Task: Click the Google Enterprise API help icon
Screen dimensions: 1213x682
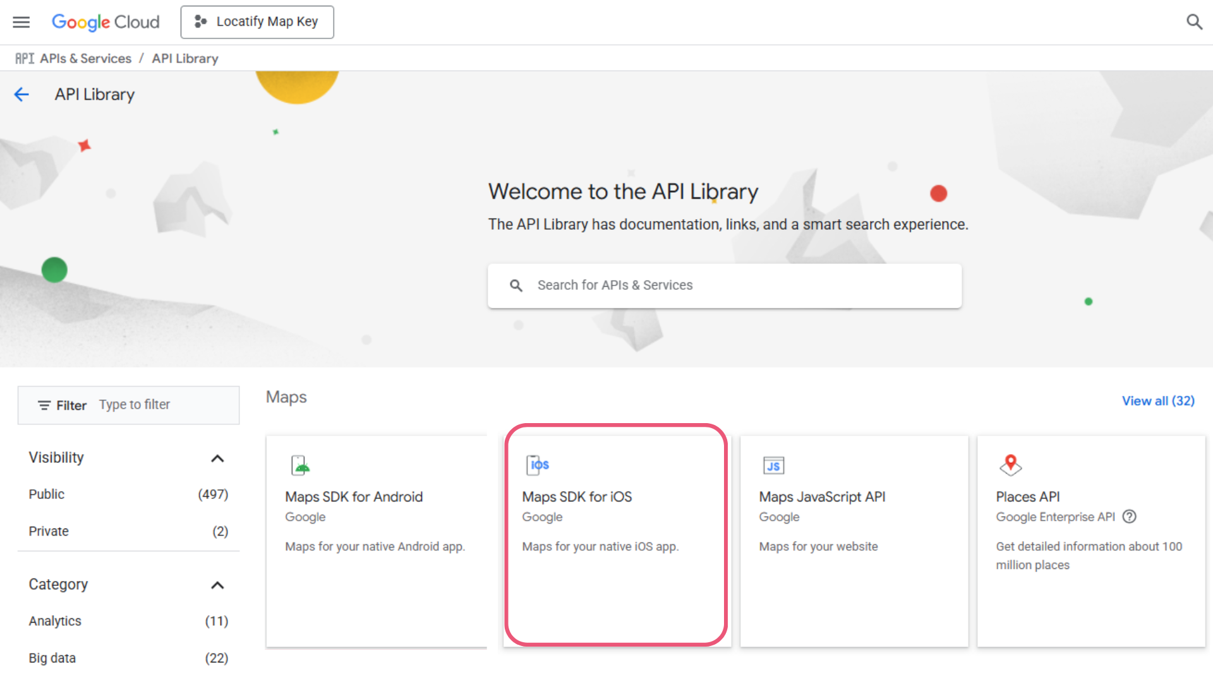Action: [x=1130, y=517]
